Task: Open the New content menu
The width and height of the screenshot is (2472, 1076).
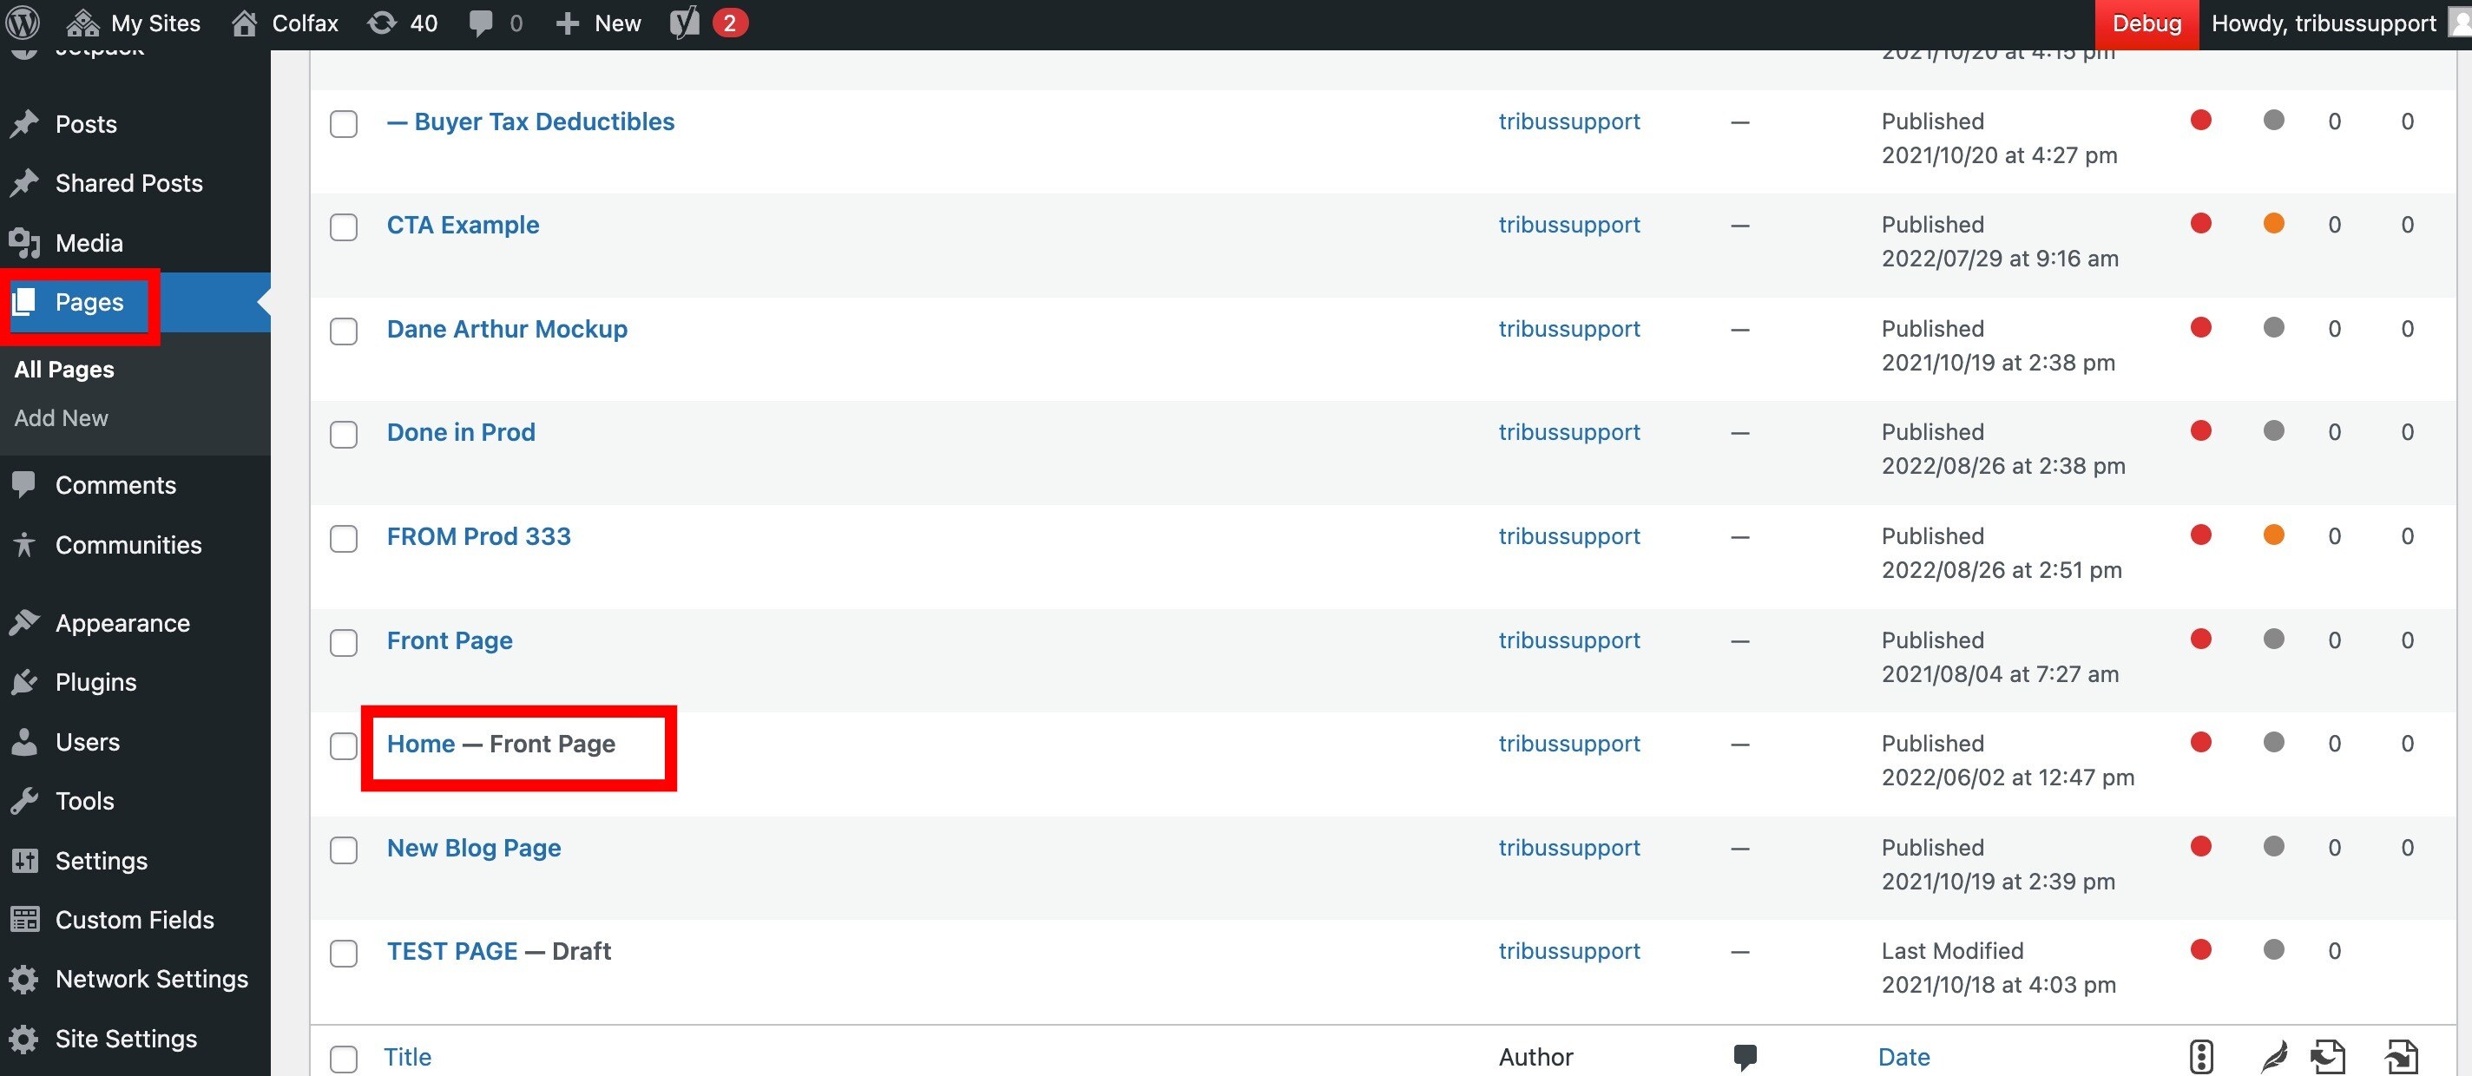Action: [x=598, y=23]
